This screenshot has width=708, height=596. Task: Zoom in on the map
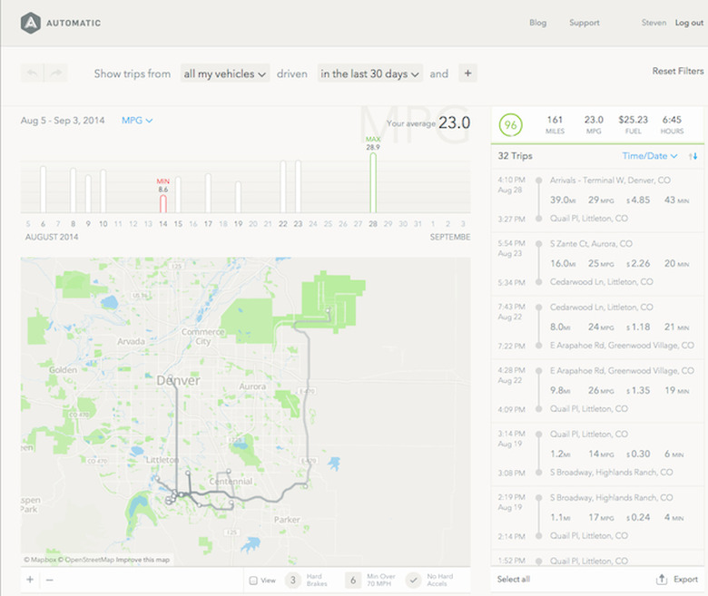[30, 580]
